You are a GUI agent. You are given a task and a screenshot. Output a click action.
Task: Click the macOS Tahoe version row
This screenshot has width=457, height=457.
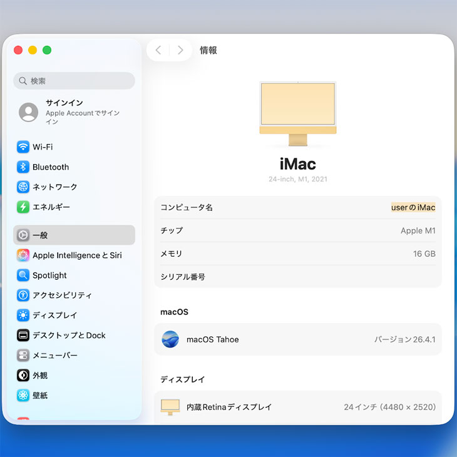tap(297, 339)
